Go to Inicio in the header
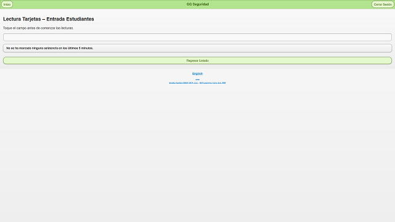Image resolution: width=395 pixels, height=222 pixels. pos(7,4)
